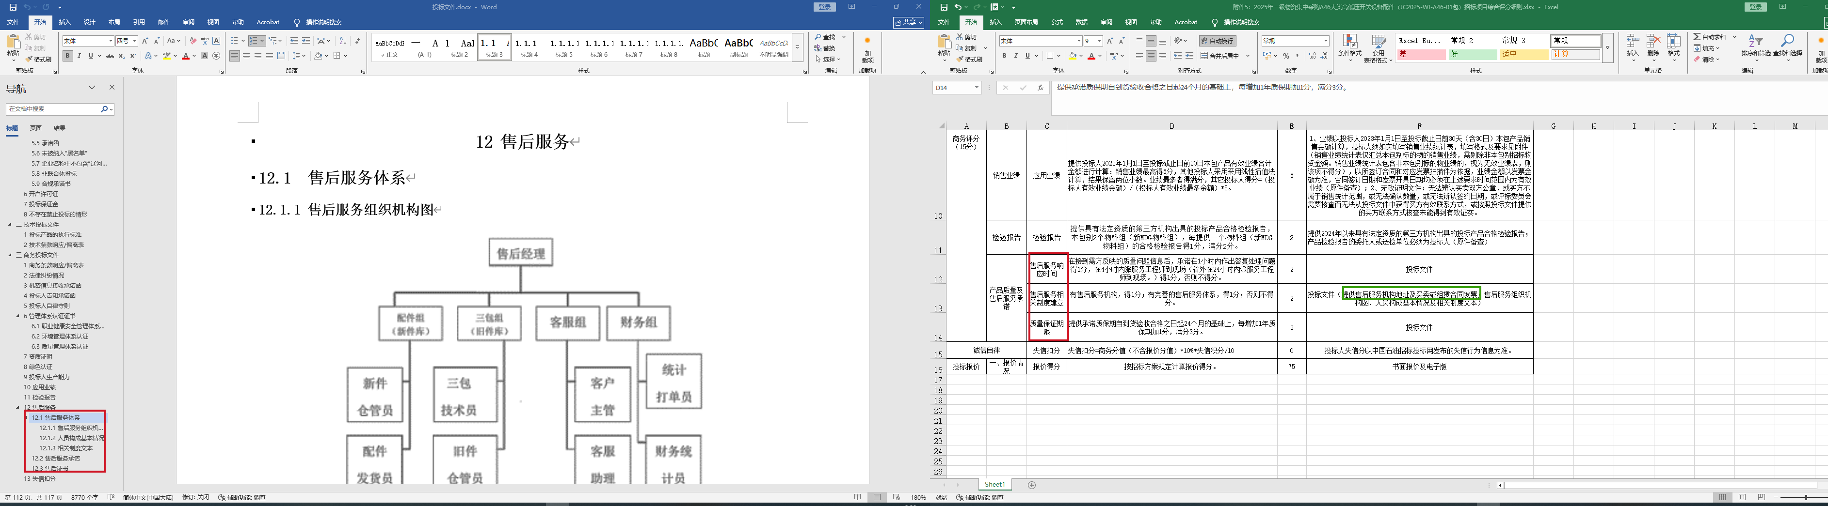Viewport: 1828px width, 506px height.
Task: Open the Word 引用 ribbon tab
Action: click(139, 23)
